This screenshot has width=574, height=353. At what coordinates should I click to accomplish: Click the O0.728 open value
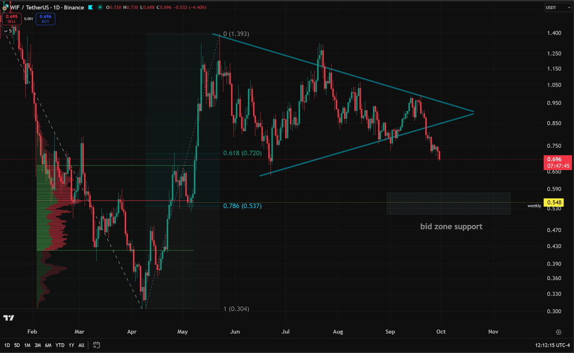pos(113,8)
